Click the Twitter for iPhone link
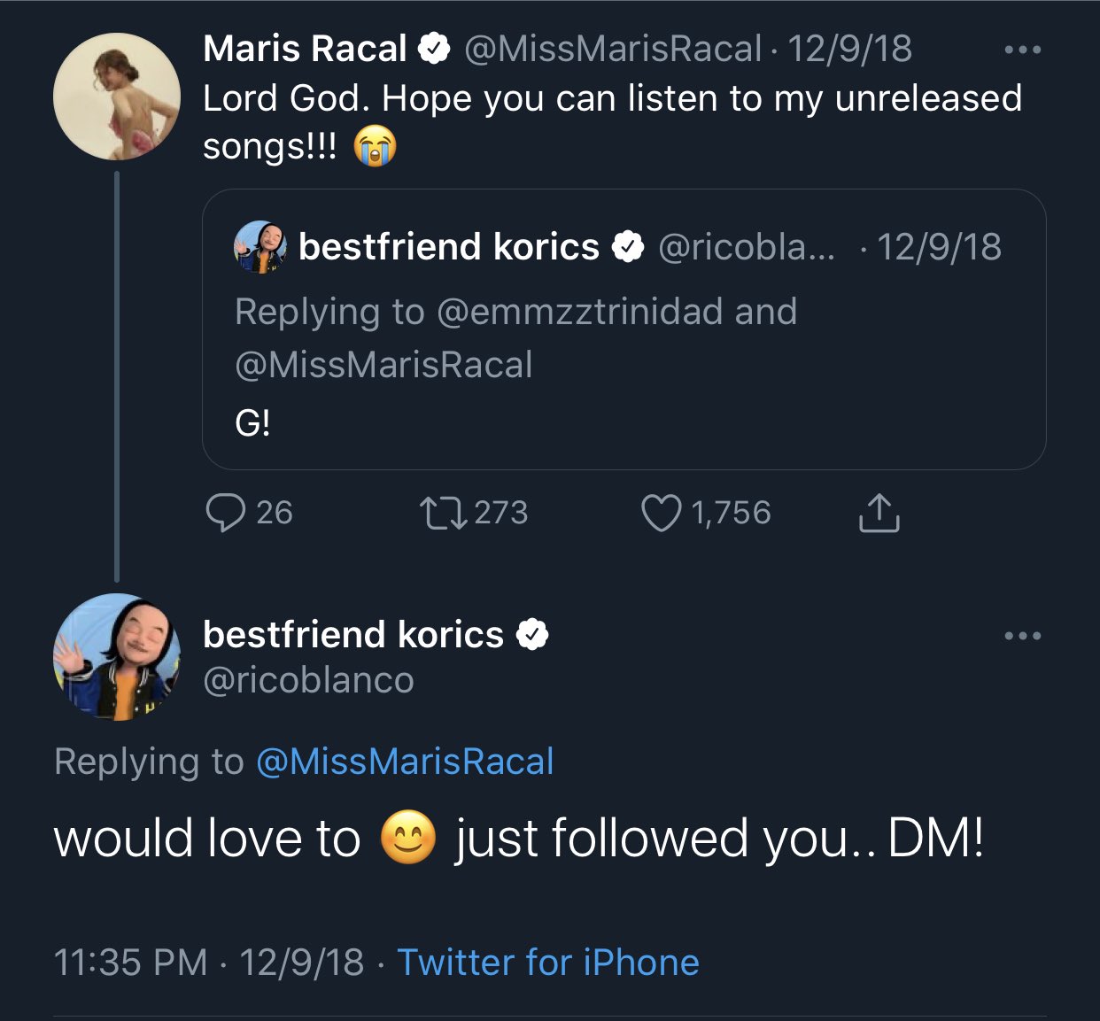 548,962
